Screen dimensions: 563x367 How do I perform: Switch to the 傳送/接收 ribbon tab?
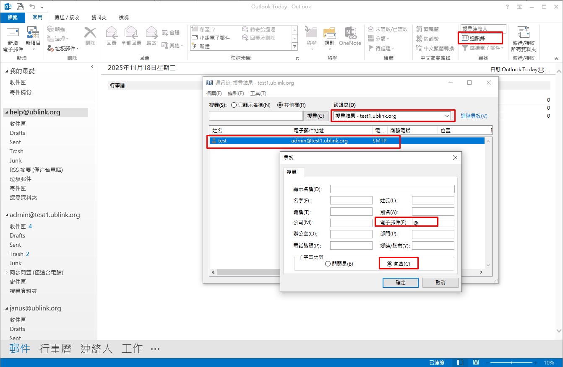(x=67, y=18)
